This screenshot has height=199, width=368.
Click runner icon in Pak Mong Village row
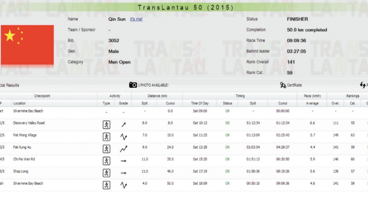click(x=106, y=137)
